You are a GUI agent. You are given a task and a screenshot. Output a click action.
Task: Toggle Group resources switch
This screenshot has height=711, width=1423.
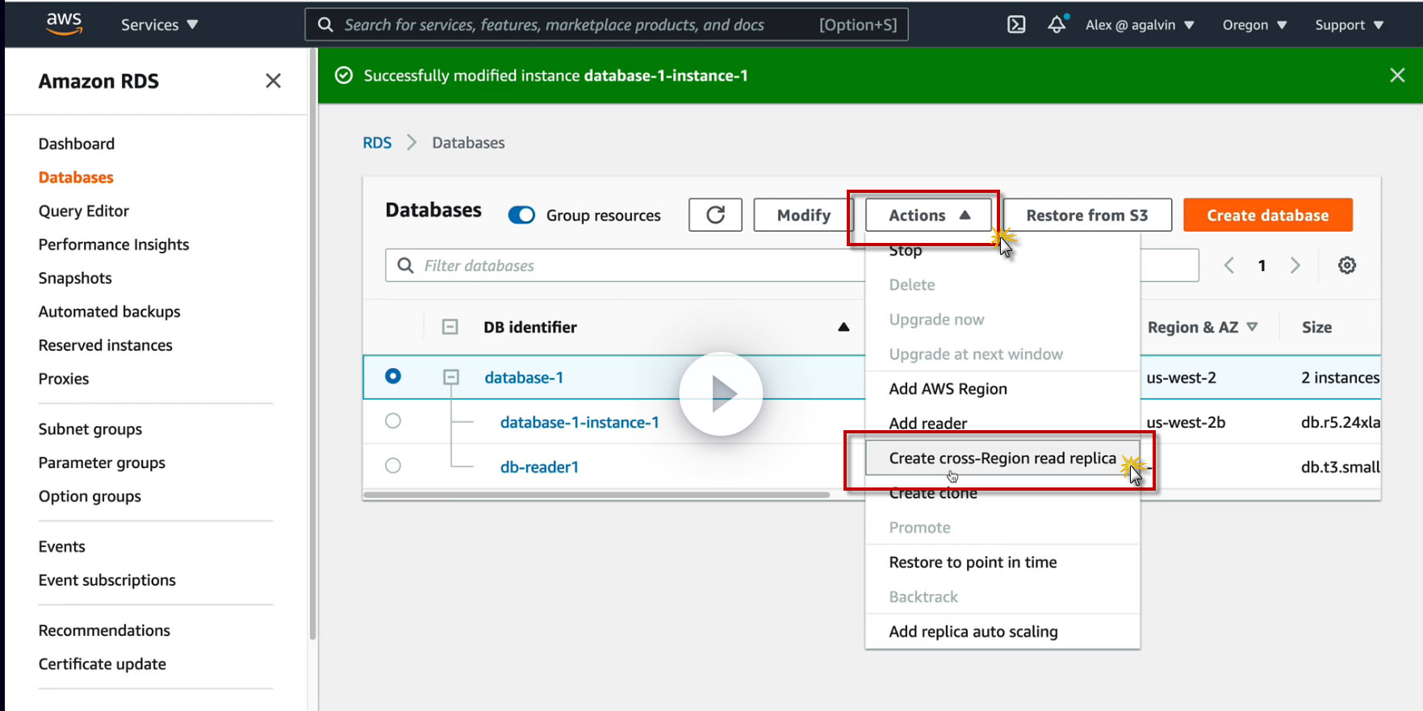point(521,215)
